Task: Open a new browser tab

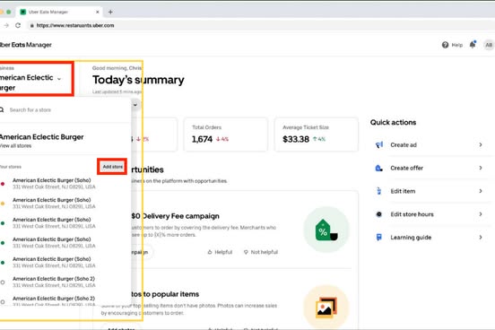Action: point(110,12)
